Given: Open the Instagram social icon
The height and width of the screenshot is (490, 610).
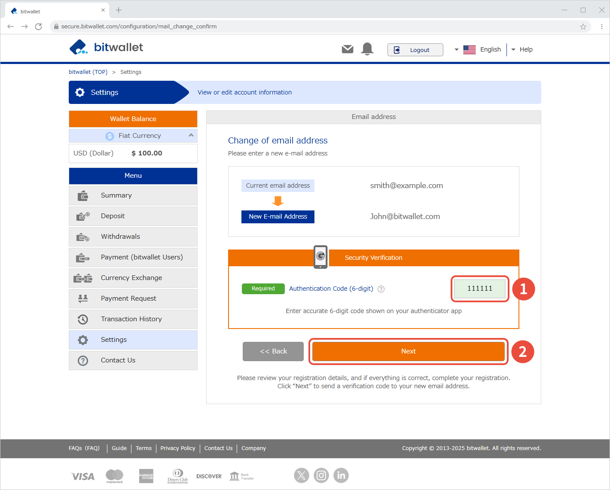Looking at the screenshot, I should [321, 475].
